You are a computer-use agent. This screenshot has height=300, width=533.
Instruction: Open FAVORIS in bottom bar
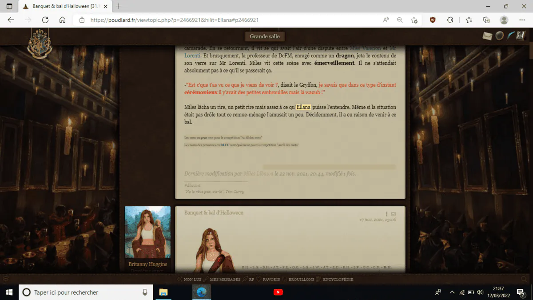(268, 279)
